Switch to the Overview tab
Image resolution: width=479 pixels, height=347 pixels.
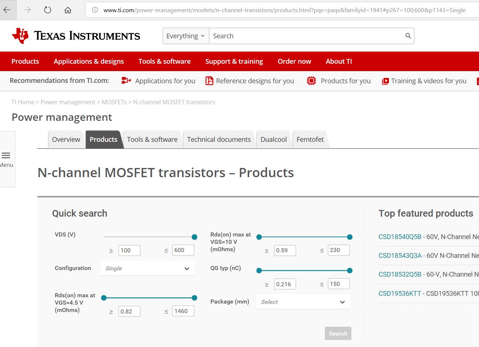(66, 139)
